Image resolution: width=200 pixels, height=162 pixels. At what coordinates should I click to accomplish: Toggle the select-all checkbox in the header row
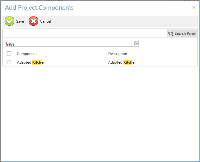coord(9,53)
